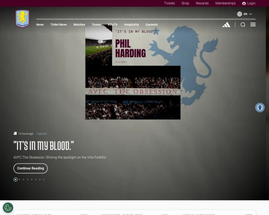Viewport: 269px width, 215px height.
Task: Select the fourth carousel slide dot
Action: (28, 180)
